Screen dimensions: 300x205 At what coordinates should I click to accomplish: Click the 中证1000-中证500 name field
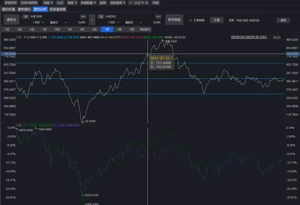[248, 20]
